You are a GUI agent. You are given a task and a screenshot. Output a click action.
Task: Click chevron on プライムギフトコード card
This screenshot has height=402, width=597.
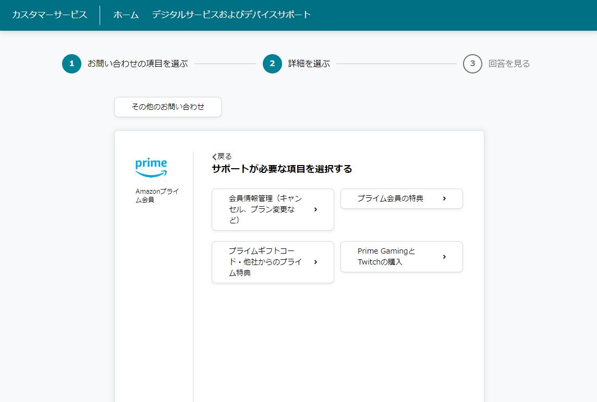point(315,262)
